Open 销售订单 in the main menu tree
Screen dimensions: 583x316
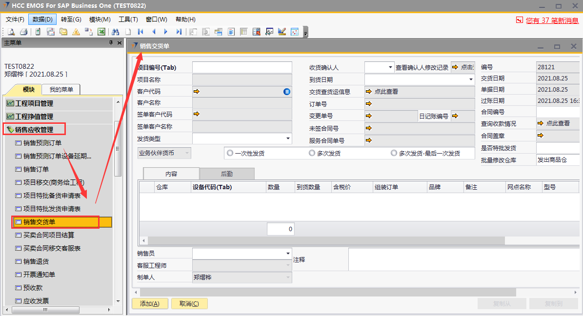click(36, 169)
